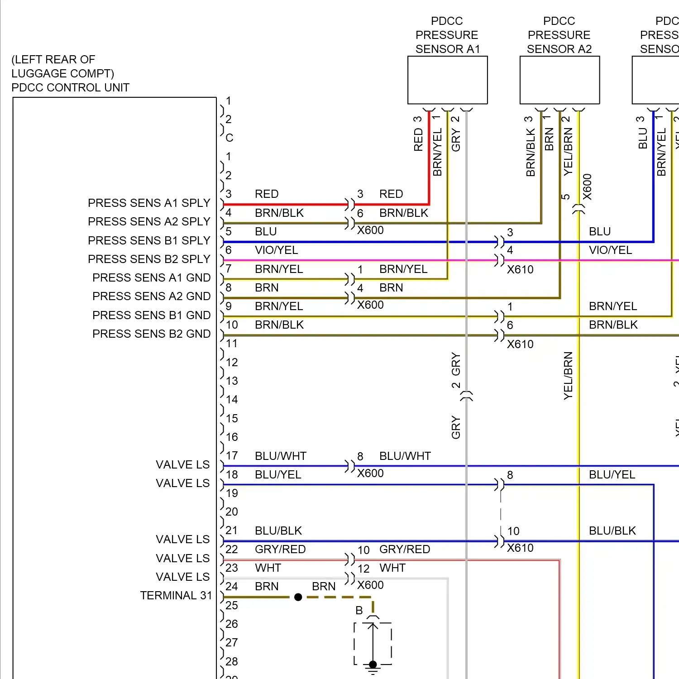This screenshot has width=679, height=679.
Task: Click the X610 label below BLU/BLK connector pin 10
Action: 520,548
